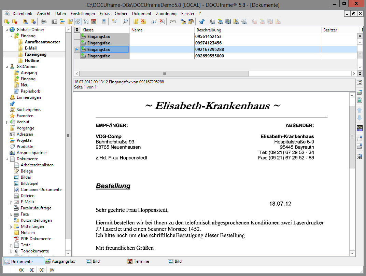Switch to the Termine tab
366x276 pixels.
[141, 261]
